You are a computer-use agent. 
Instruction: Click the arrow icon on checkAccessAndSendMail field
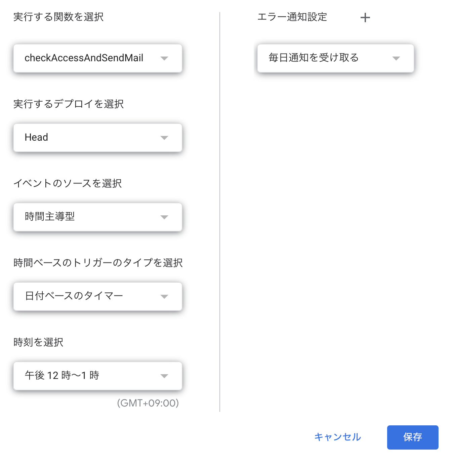tap(164, 59)
